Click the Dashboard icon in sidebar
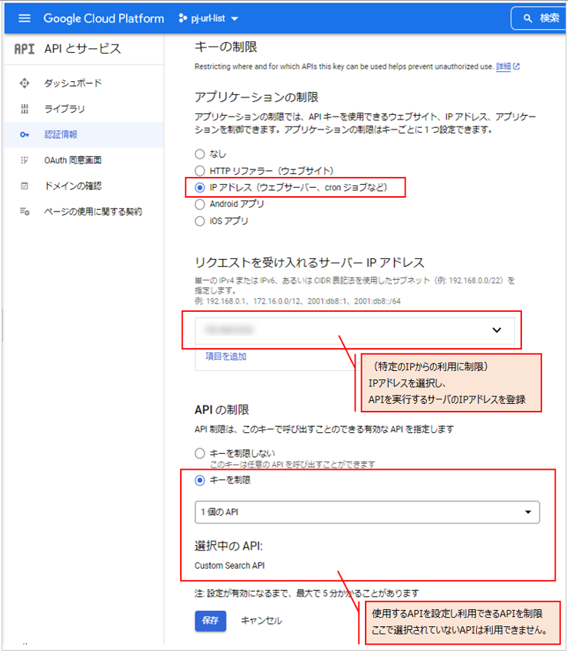The height and width of the screenshot is (653, 568). pos(25,84)
